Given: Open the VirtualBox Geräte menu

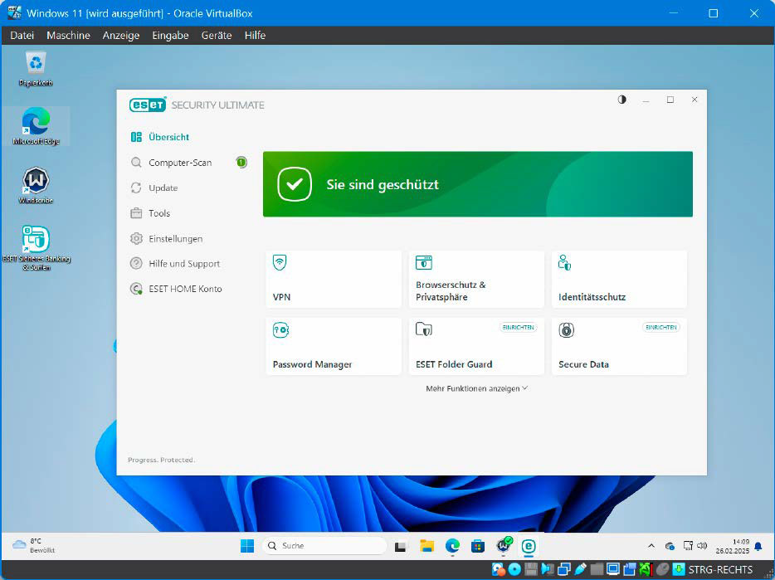Looking at the screenshot, I should tap(217, 36).
